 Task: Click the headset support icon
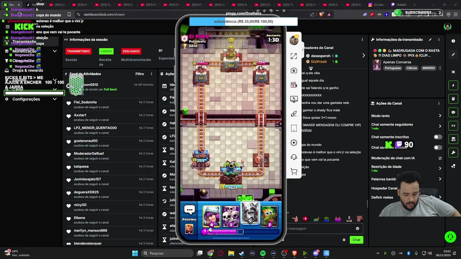click(294, 157)
